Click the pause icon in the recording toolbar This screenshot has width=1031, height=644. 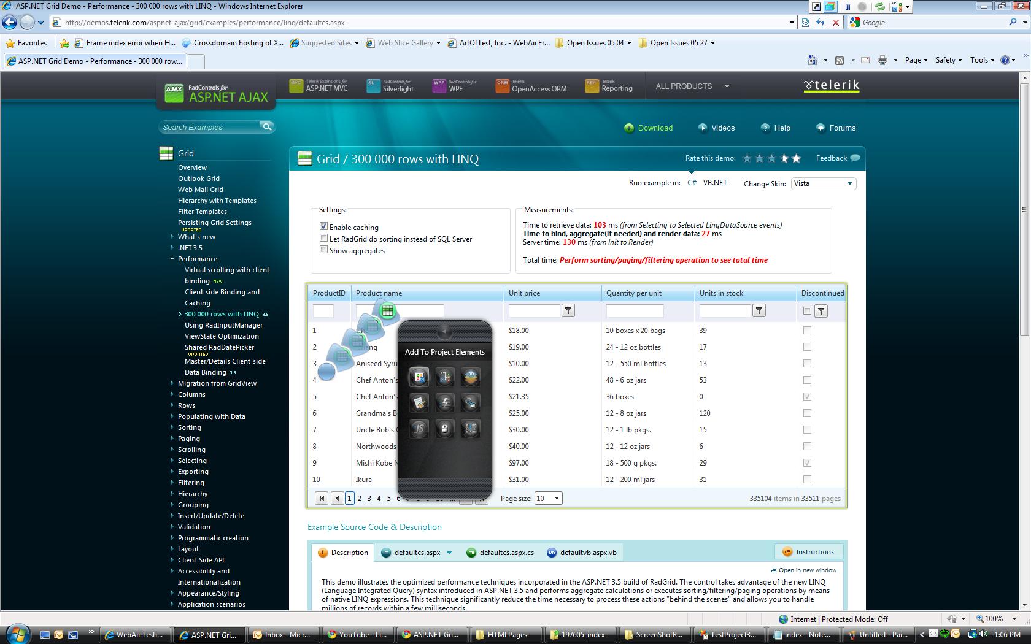(848, 7)
